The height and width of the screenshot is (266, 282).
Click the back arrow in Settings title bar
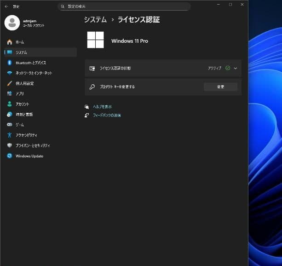tap(6, 6)
